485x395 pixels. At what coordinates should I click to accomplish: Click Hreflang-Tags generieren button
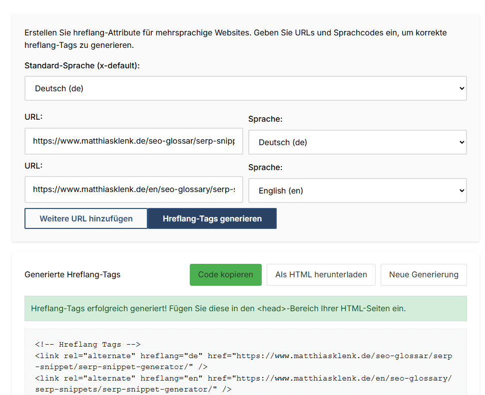point(212,218)
